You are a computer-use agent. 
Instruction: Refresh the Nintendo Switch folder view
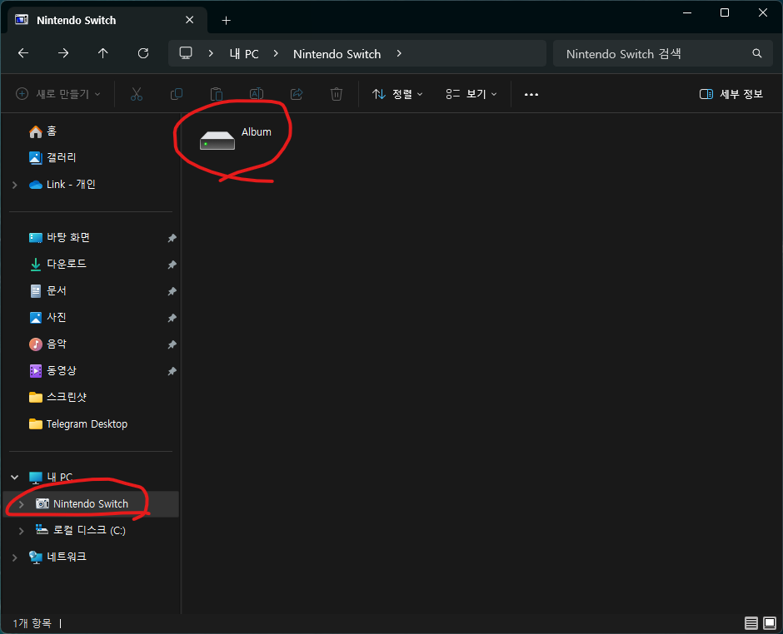coord(143,53)
